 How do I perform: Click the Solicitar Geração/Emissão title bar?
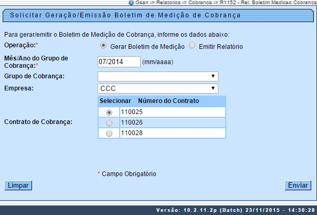pyautogui.click(x=158, y=15)
